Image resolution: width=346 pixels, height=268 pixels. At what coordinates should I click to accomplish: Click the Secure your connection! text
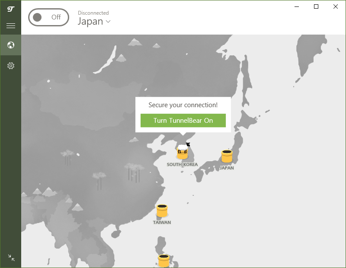[183, 105]
